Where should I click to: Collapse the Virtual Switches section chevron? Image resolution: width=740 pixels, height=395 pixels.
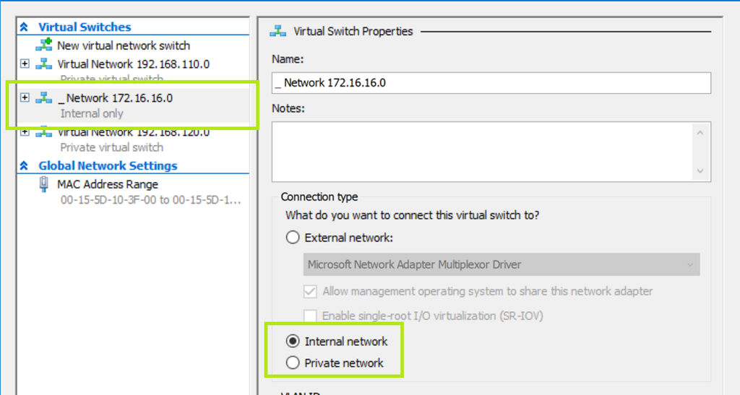tap(24, 27)
